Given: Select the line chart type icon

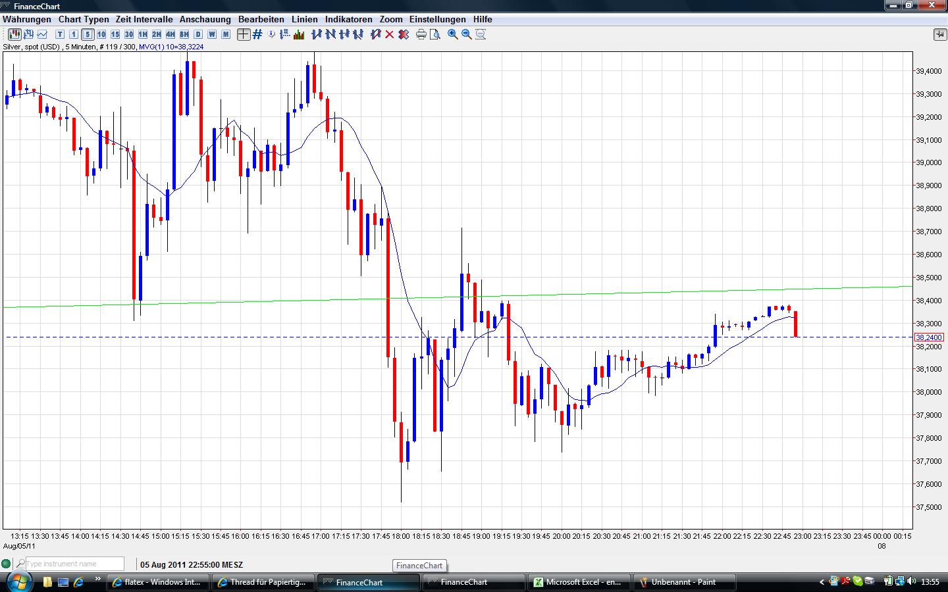Looking at the screenshot, I should [42, 34].
